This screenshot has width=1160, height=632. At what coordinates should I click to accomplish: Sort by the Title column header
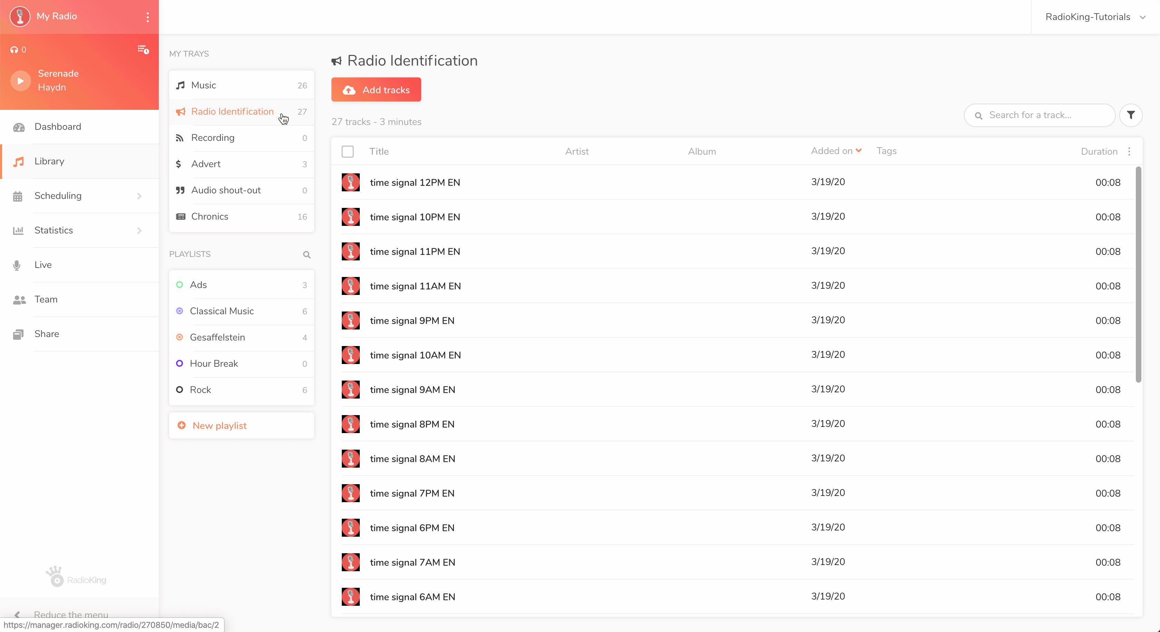point(379,151)
